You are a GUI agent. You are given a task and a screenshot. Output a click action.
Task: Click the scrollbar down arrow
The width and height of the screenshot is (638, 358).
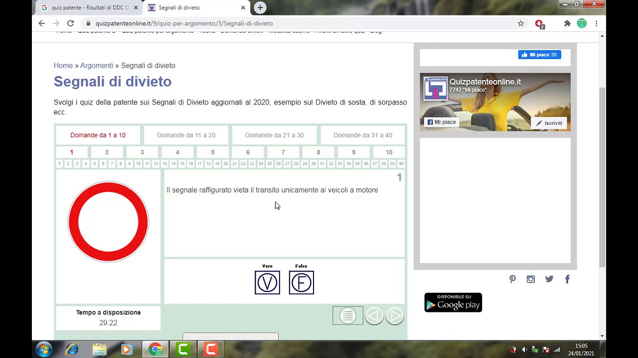tap(603, 336)
